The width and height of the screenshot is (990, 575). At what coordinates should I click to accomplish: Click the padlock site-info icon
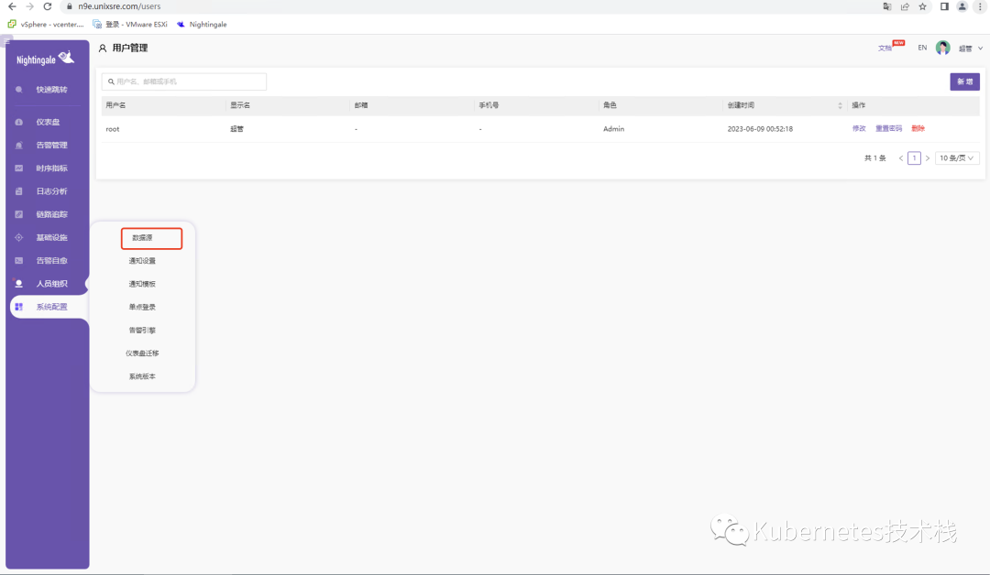70,6
